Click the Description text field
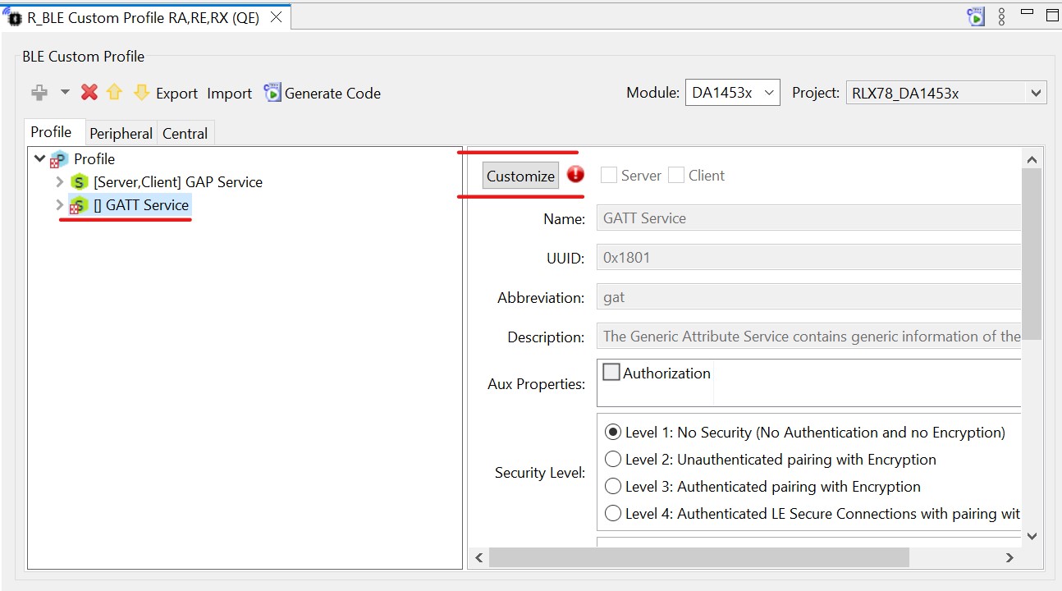This screenshot has width=1062, height=591. pyautogui.click(x=808, y=337)
